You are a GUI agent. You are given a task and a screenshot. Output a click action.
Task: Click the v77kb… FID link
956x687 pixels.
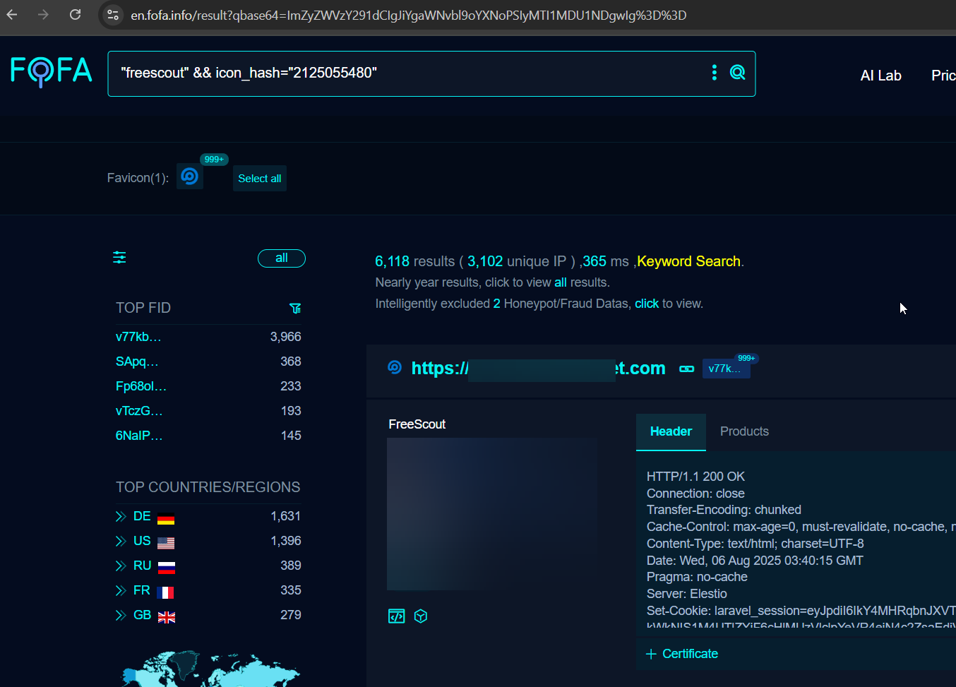pyautogui.click(x=138, y=337)
